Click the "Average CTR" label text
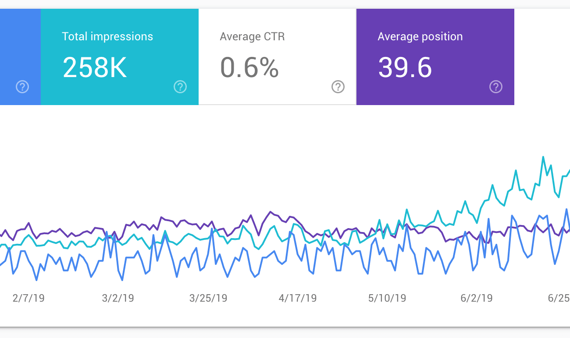Image resolution: width=570 pixels, height=338 pixels. point(252,36)
